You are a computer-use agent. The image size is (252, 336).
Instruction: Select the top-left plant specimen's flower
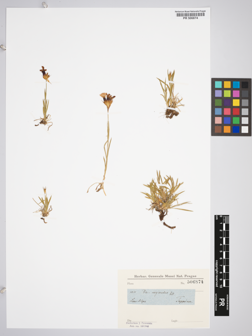click(45, 73)
